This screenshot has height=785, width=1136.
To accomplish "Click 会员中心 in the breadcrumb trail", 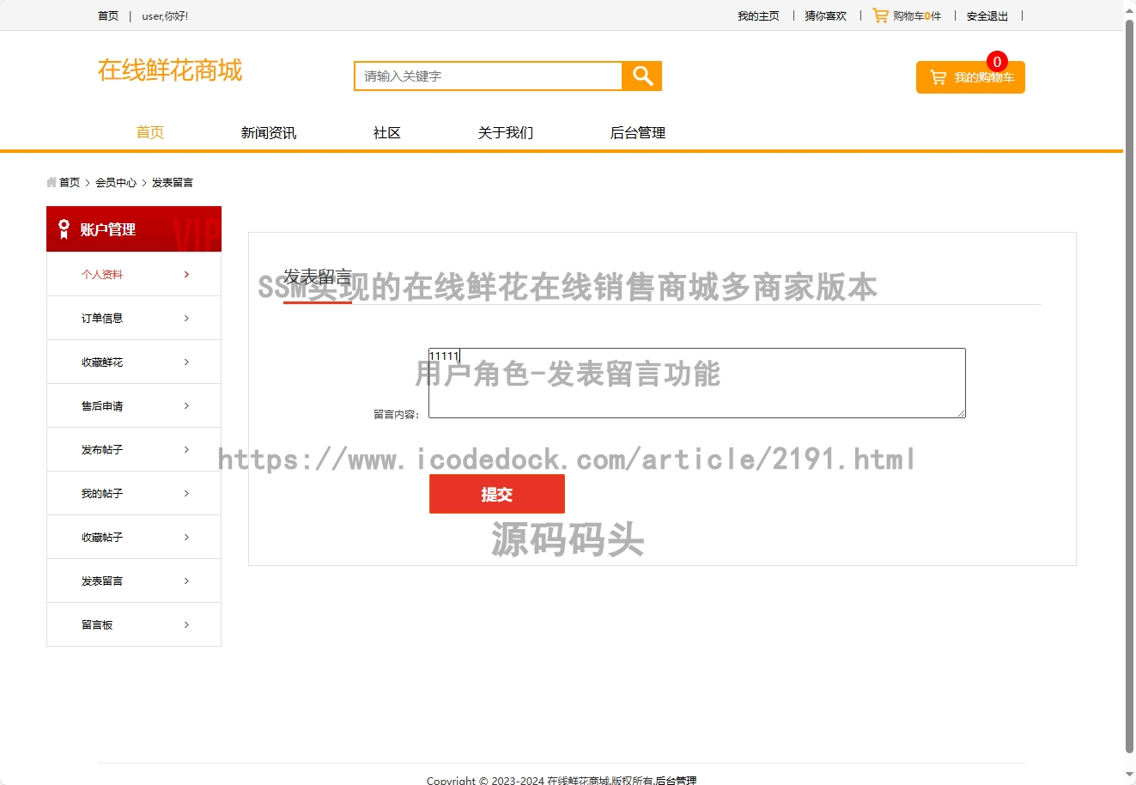I will tap(116, 182).
